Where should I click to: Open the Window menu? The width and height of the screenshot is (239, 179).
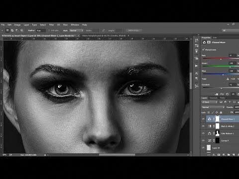pos(75,25)
